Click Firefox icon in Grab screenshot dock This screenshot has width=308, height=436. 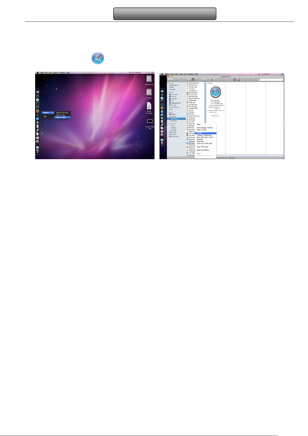coord(37,111)
